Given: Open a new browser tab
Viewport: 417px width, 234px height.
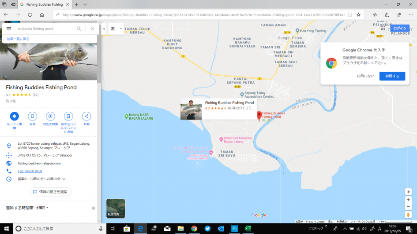Looking at the screenshot, I should [77, 4].
